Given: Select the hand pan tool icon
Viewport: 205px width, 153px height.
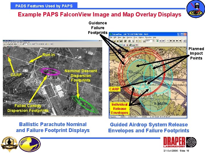Looking at the screenshot, I should click(x=168, y=41).
